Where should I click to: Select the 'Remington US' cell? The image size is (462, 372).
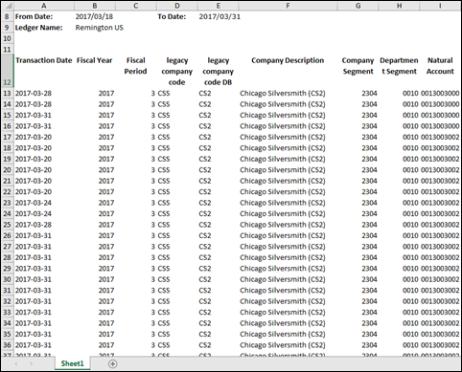(x=95, y=28)
